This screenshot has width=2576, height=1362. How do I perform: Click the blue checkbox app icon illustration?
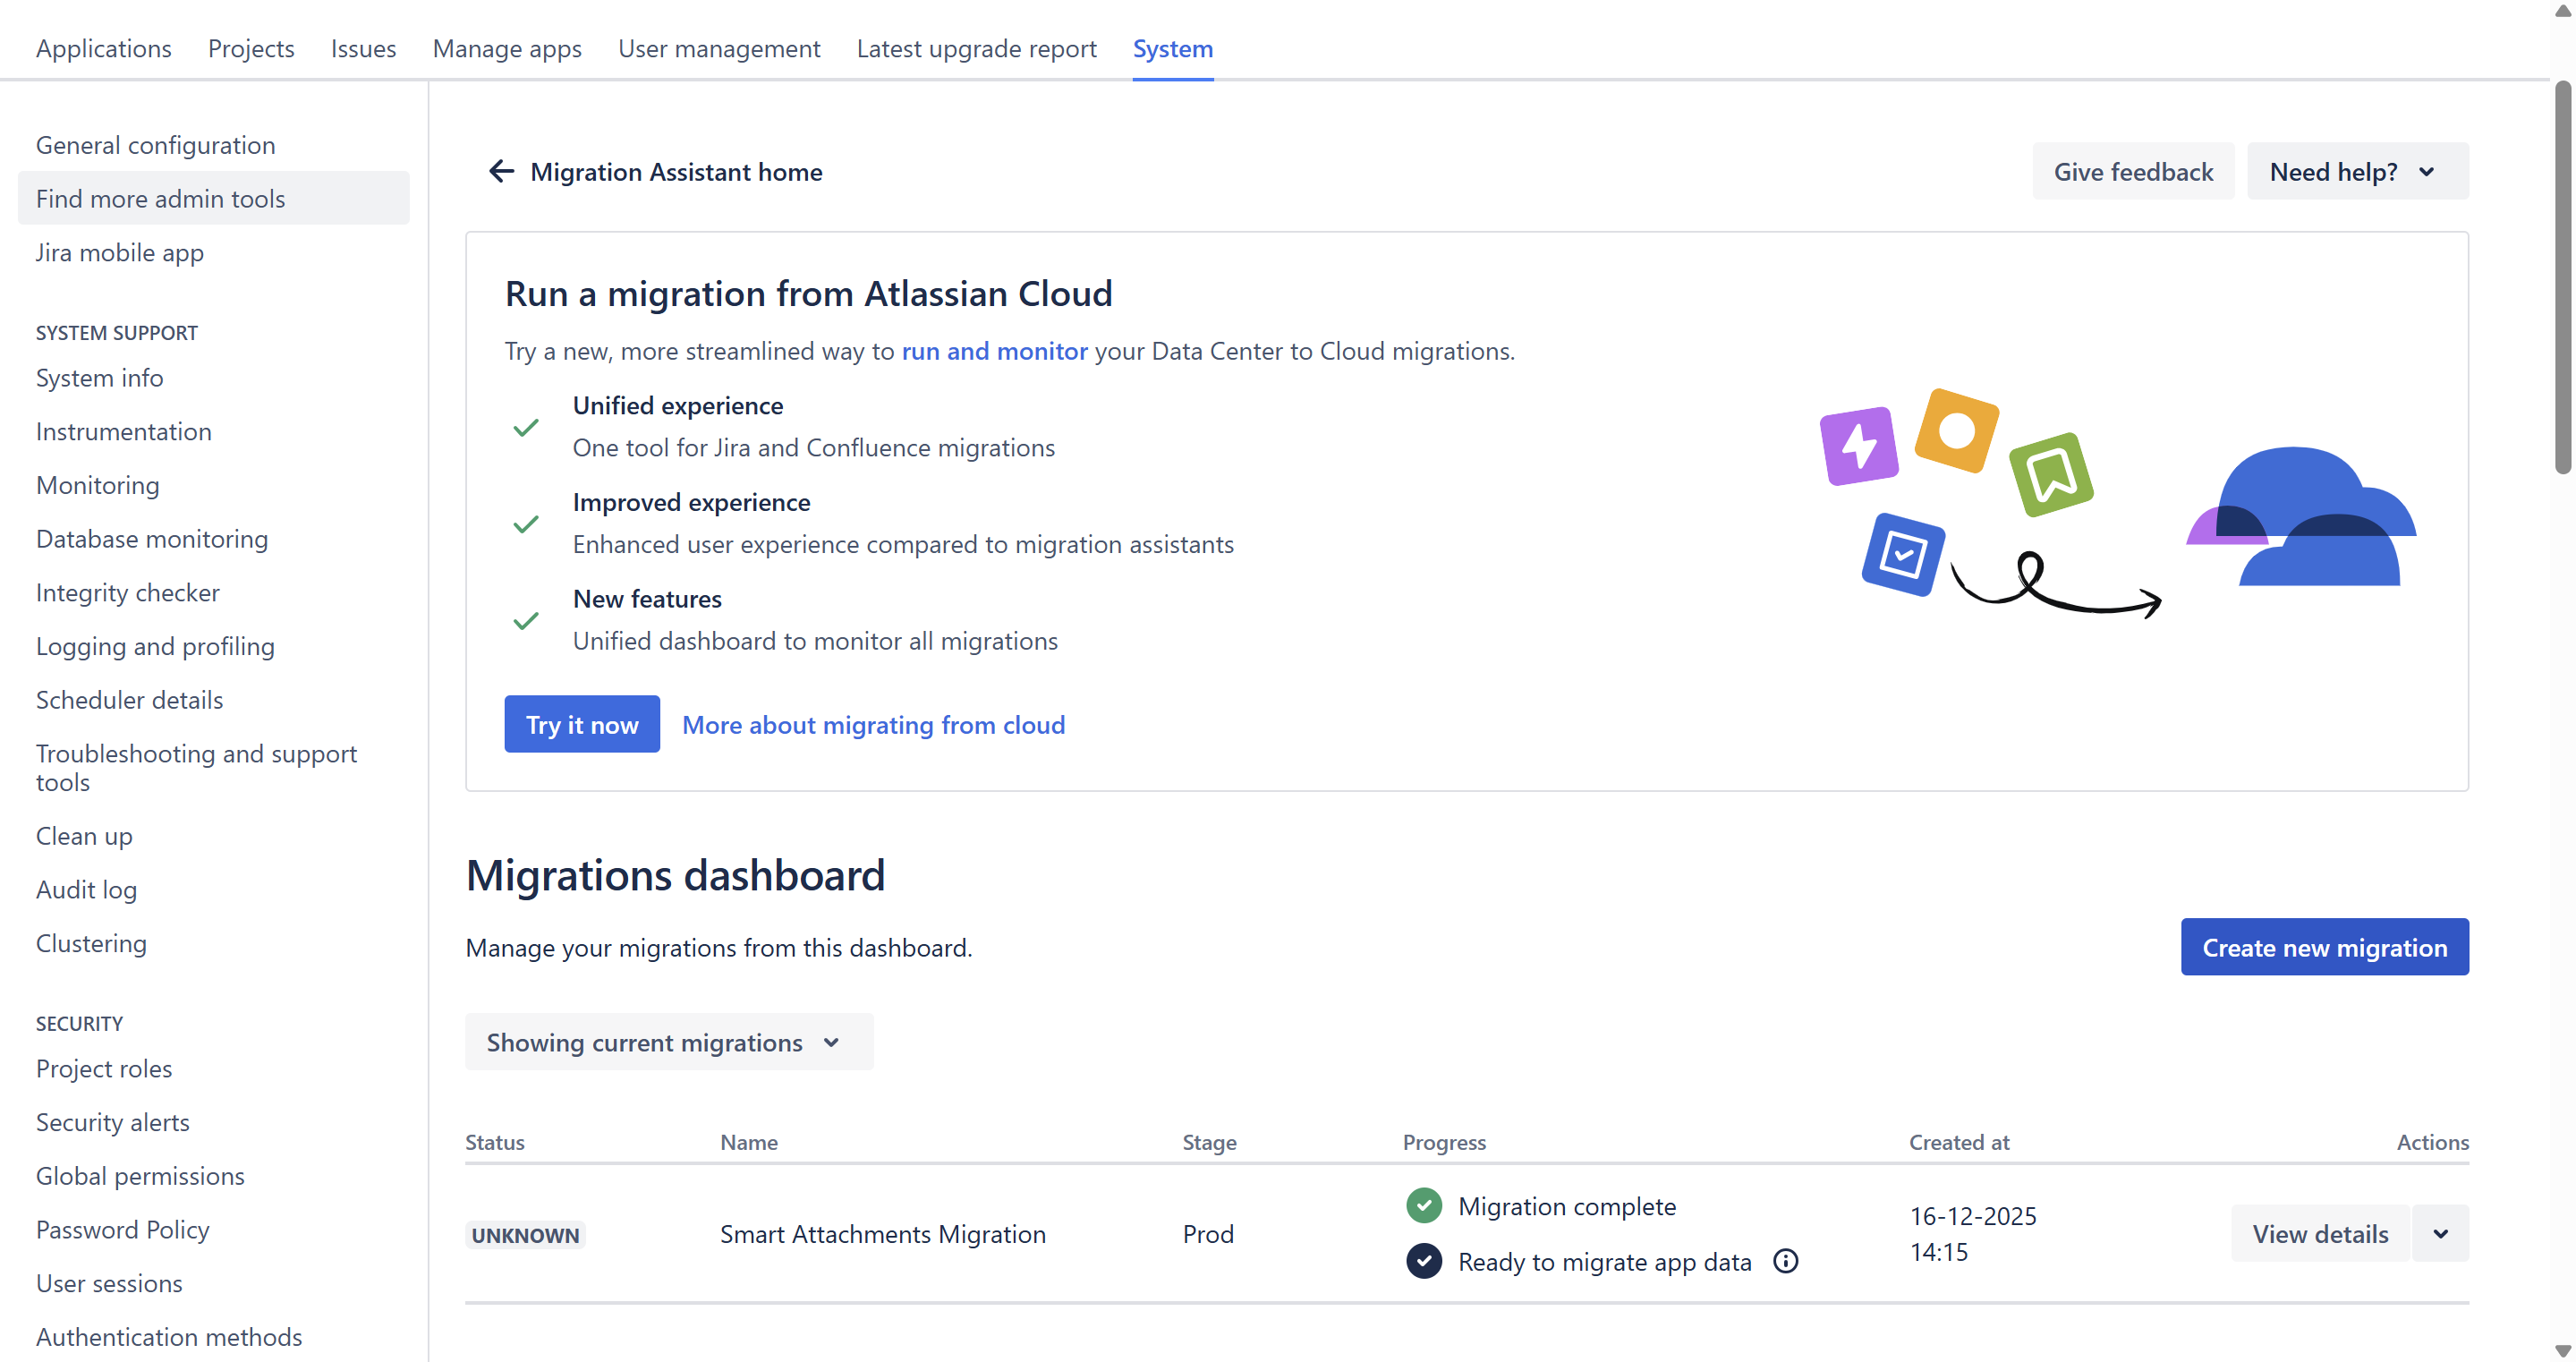1902,554
